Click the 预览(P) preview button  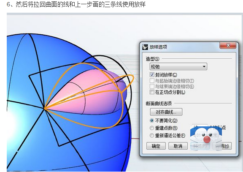[200, 146]
